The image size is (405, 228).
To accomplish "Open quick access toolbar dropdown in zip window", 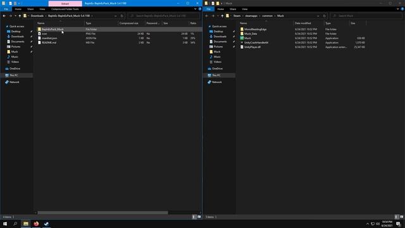I will (x=19, y=3).
